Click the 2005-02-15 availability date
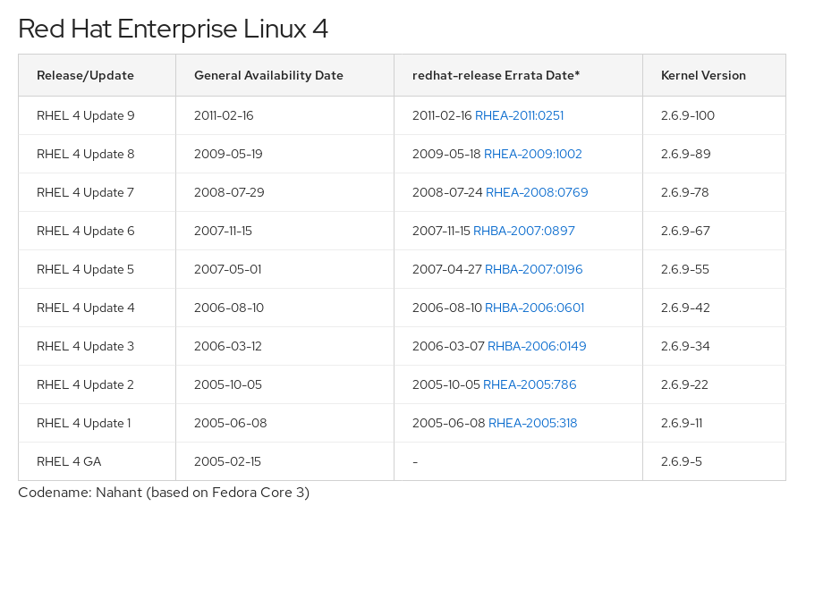 pos(227,461)
